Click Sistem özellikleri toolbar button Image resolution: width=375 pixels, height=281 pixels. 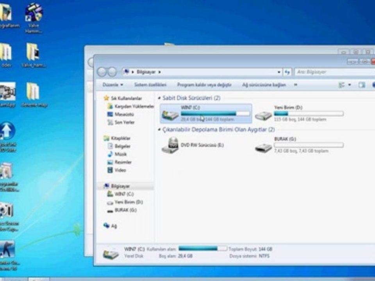(150, 85)
